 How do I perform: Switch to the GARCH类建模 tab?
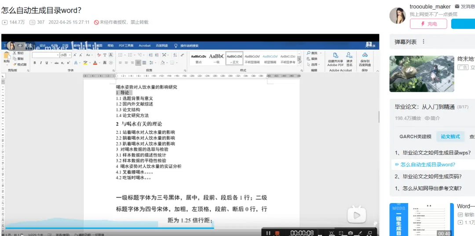point(415,136)
